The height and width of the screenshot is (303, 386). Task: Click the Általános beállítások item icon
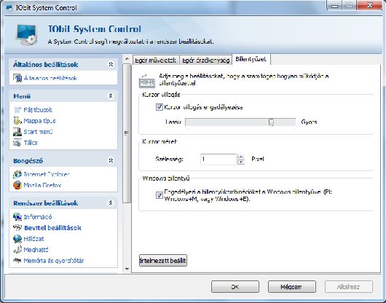pos(17,78)
